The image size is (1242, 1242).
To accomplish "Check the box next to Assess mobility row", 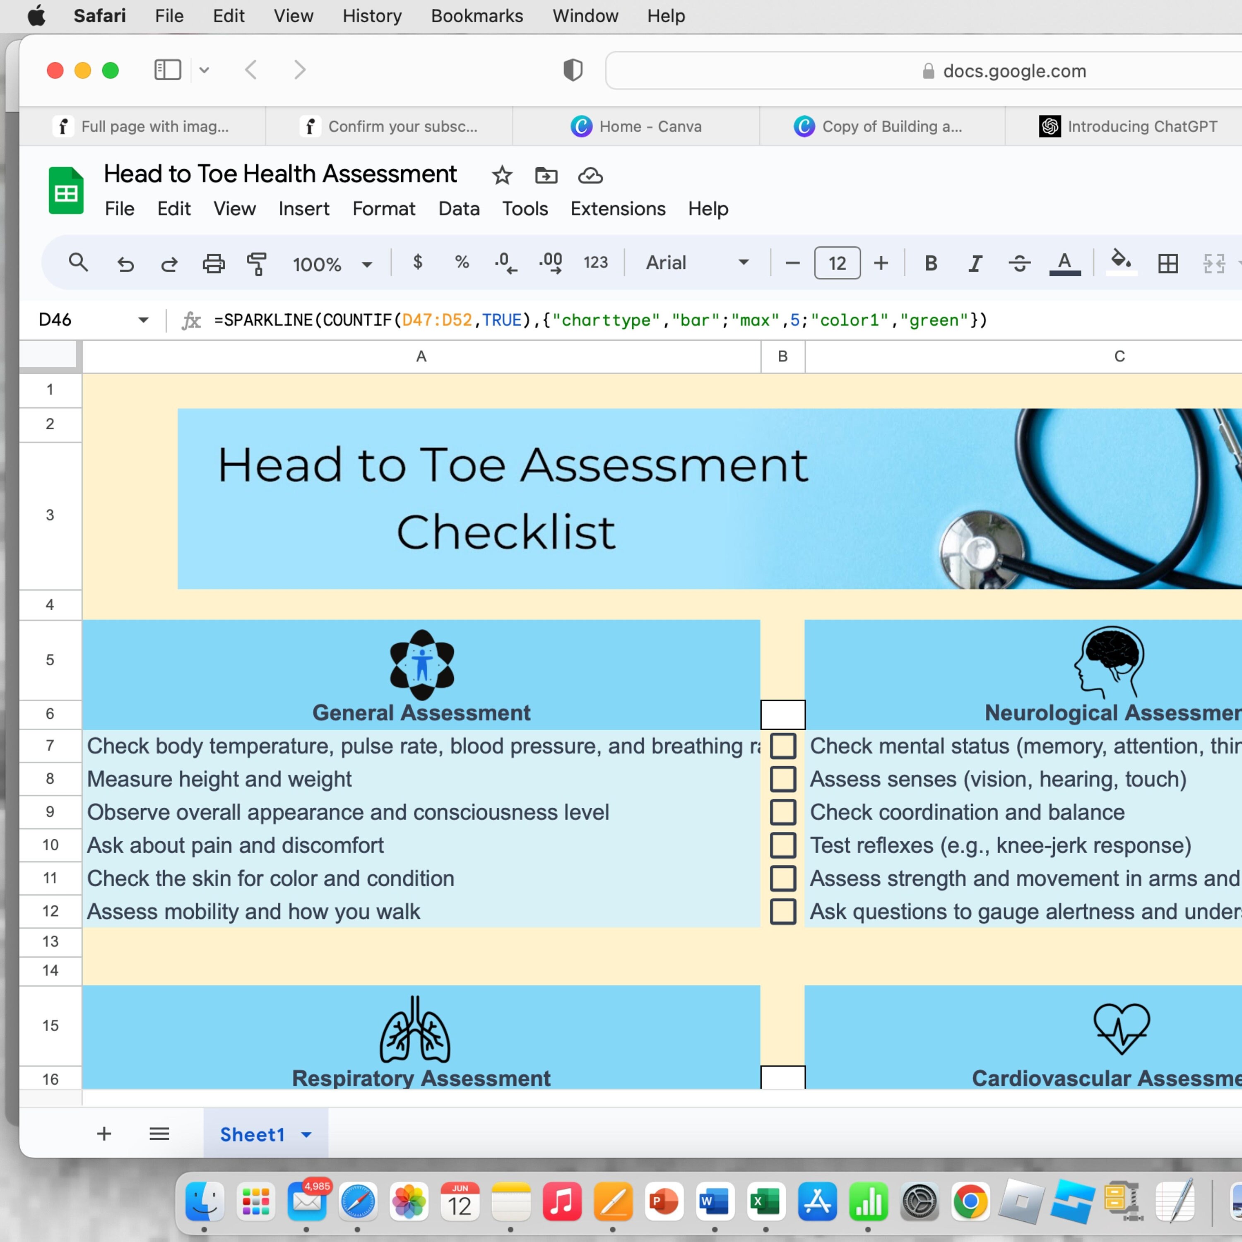I will [x=783, y=912].
